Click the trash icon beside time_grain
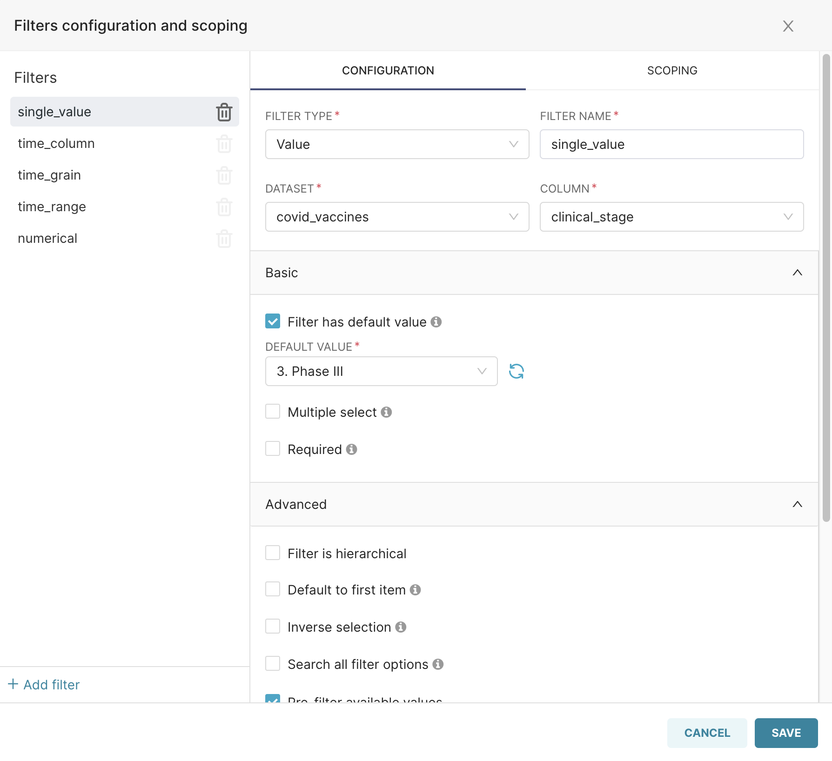 (224, 175)
